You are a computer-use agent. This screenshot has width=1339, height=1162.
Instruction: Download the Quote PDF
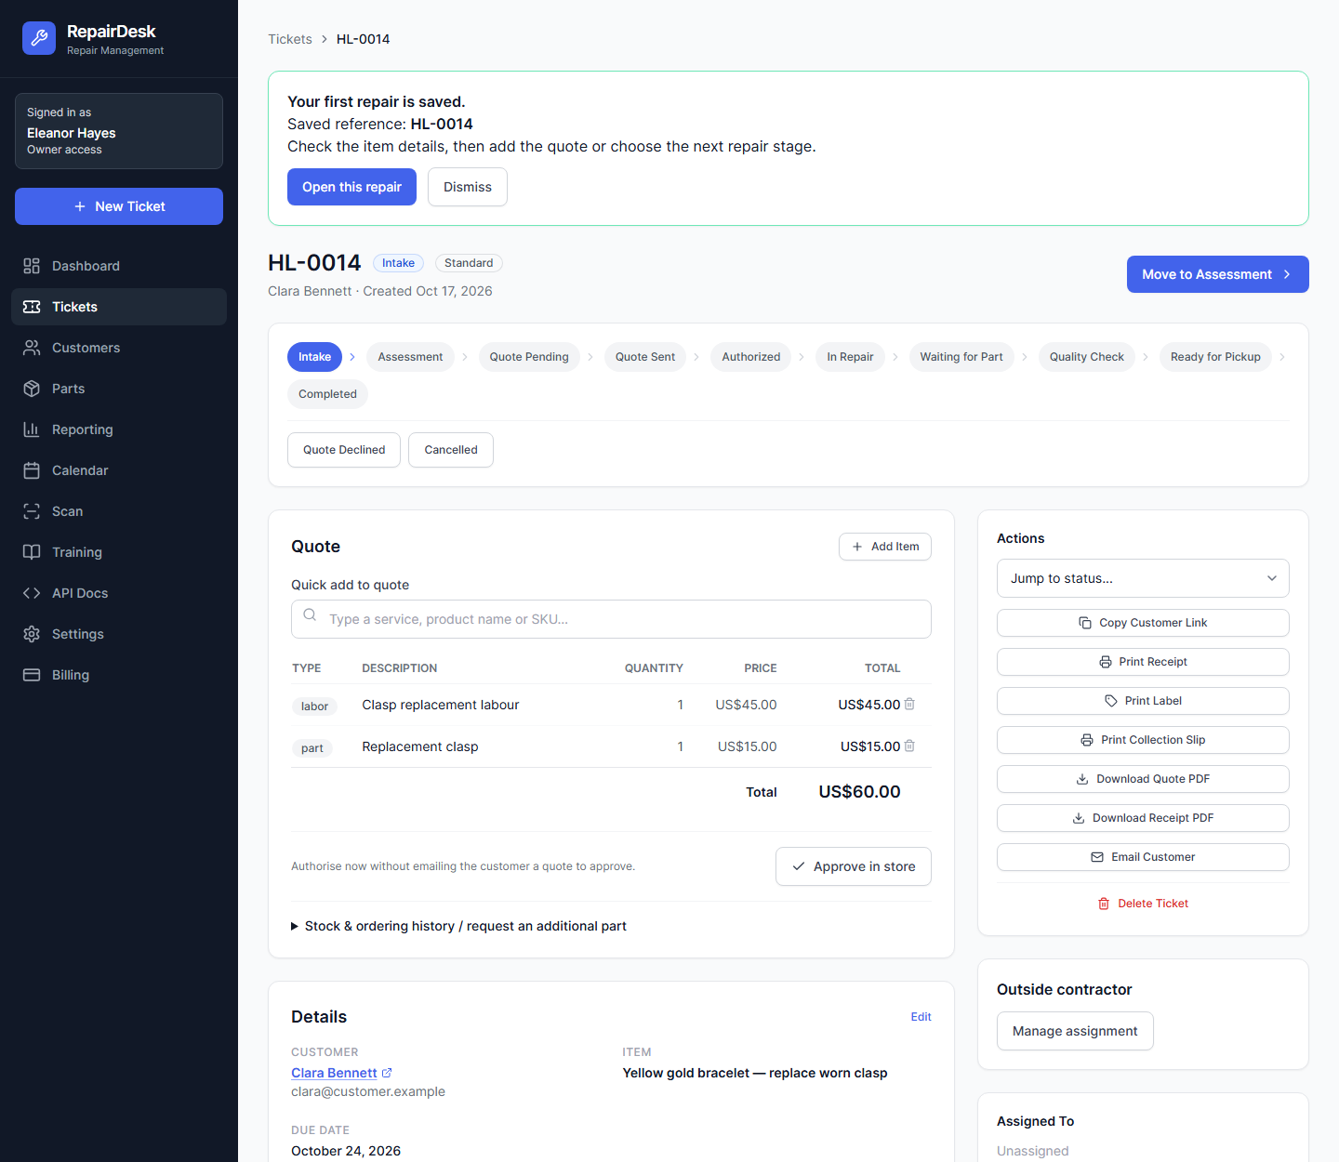1143,779
